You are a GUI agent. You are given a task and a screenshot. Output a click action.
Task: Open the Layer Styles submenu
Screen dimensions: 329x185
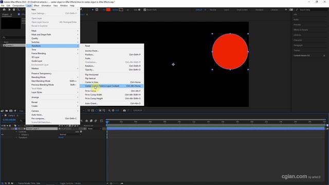tap(53, 92)
